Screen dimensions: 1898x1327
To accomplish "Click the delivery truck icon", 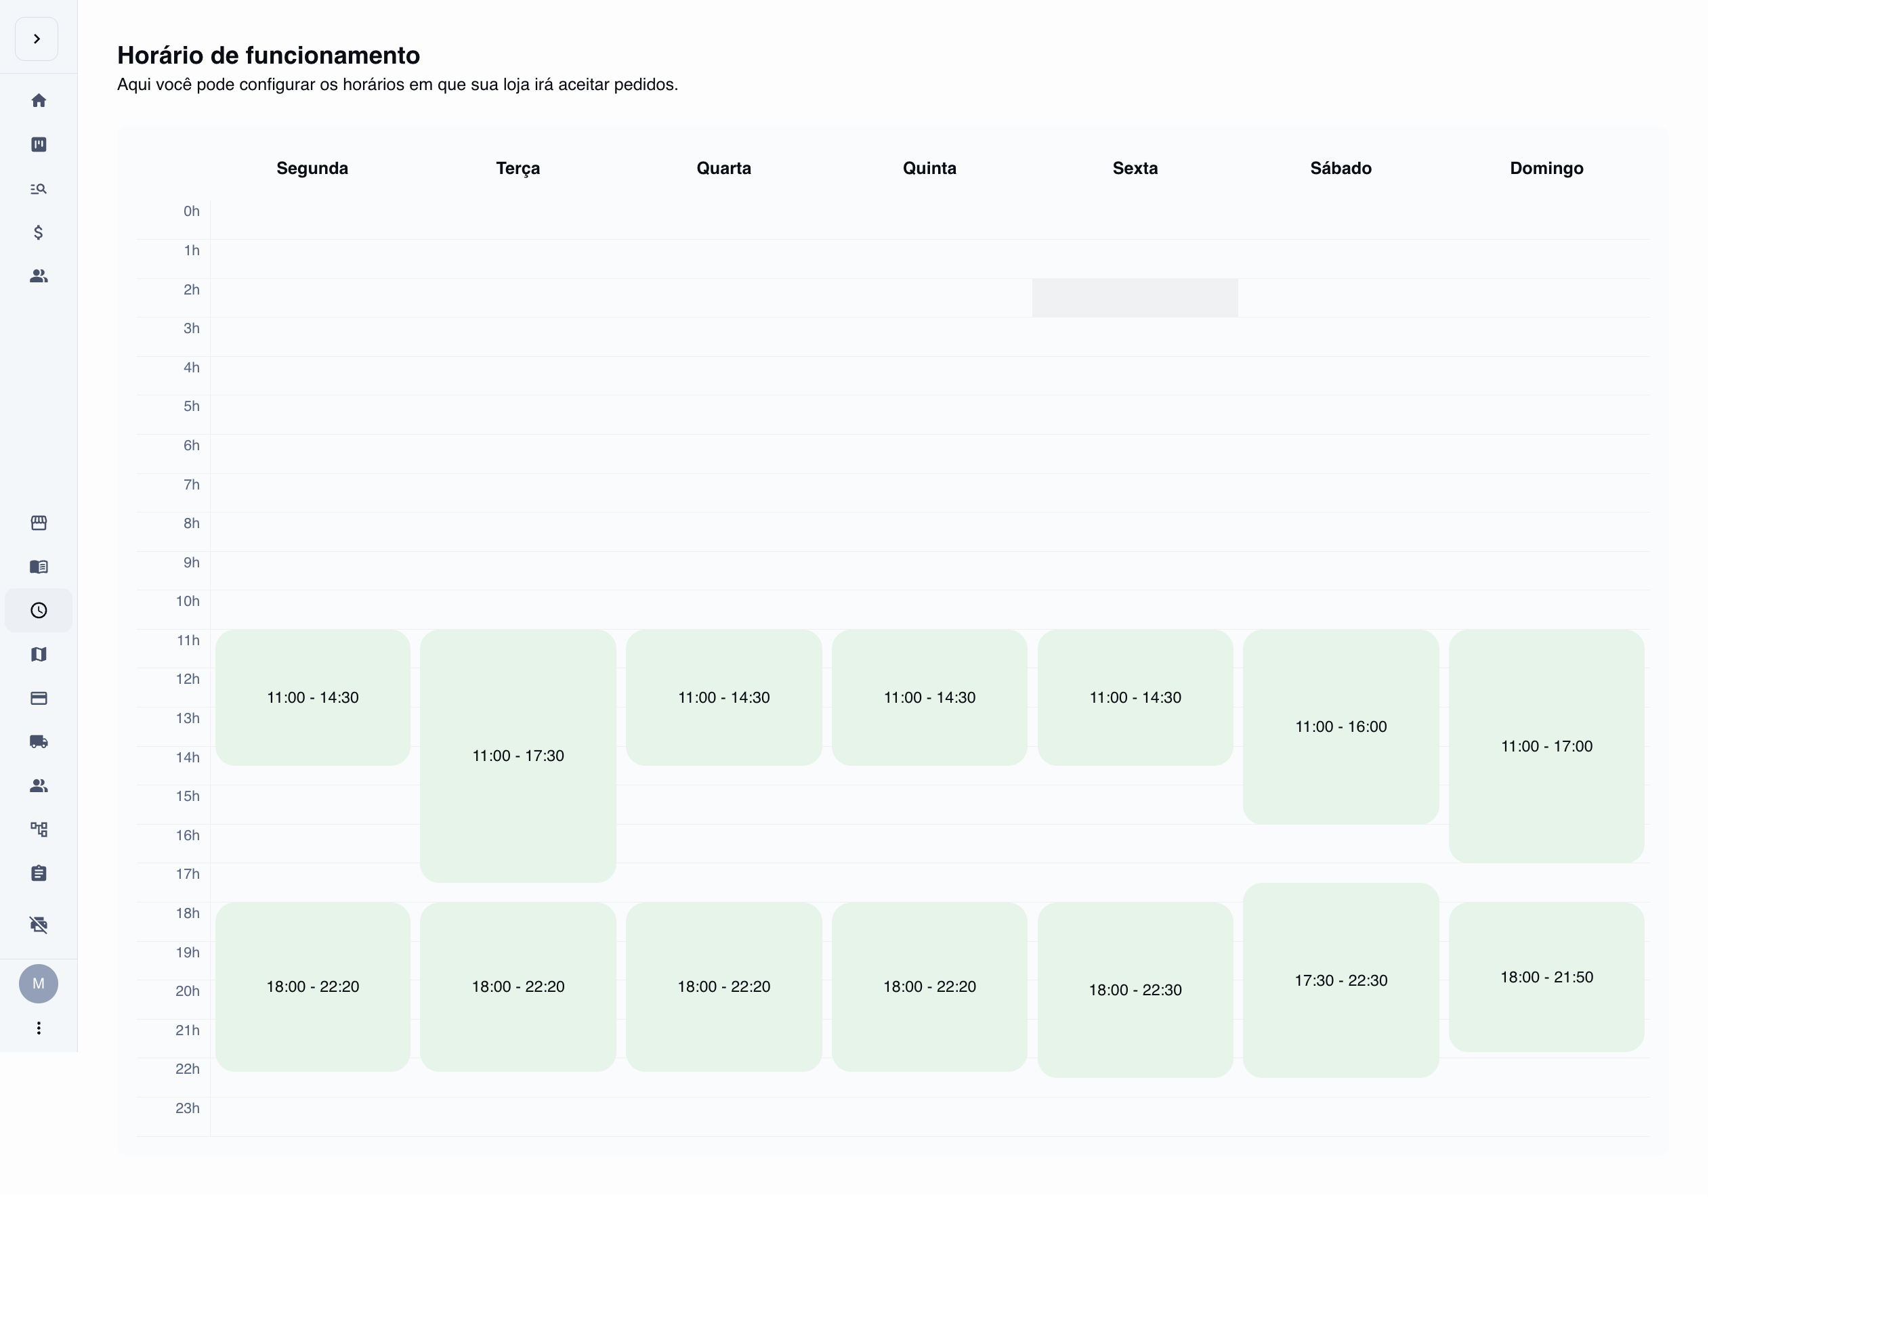I will 38,742.
